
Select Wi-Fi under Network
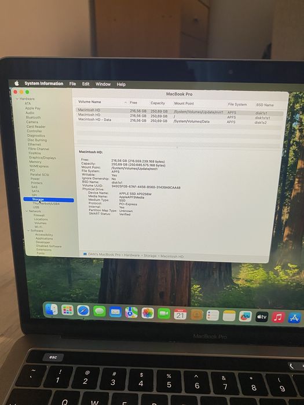click(x=38, y=227)
